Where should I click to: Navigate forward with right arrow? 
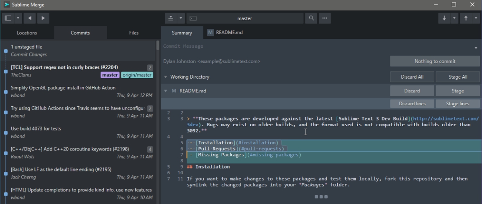(44, 18)
